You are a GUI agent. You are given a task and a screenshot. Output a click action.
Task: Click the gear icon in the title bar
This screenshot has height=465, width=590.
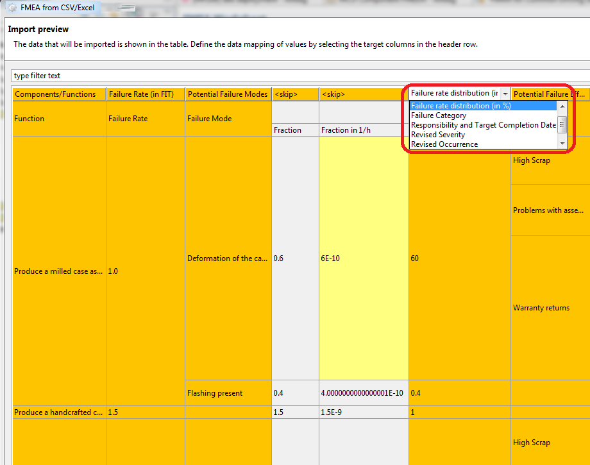(12, 8)
